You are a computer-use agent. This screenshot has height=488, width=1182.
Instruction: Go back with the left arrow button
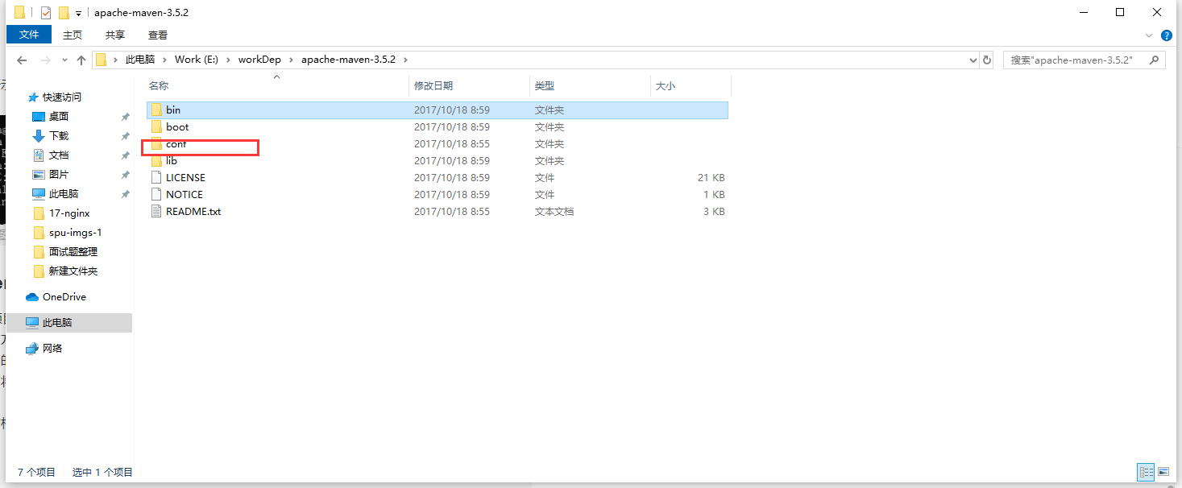tap(22, 60)
